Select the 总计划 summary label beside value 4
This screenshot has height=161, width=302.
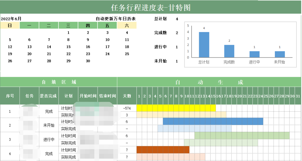[x=161, y=19]
